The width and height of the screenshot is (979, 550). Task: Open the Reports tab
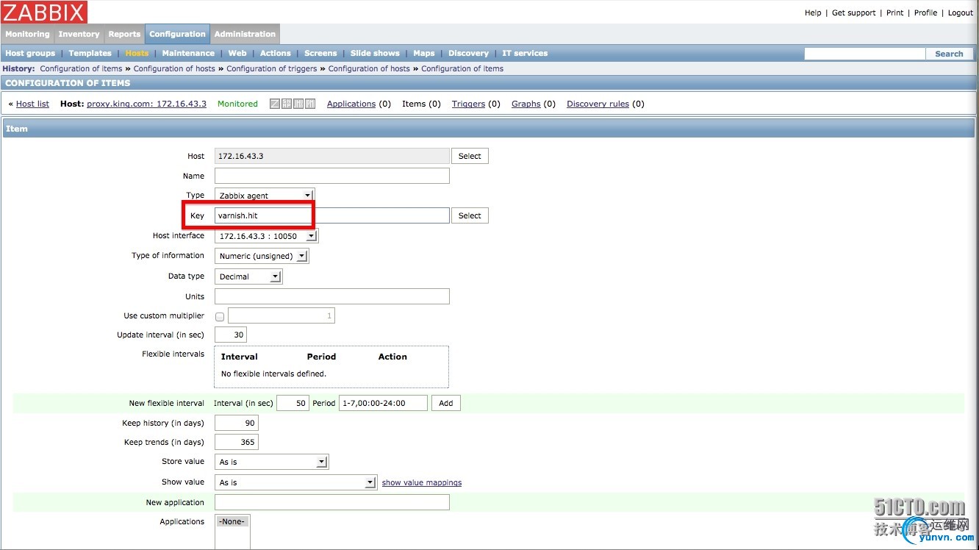click(124, 34)
